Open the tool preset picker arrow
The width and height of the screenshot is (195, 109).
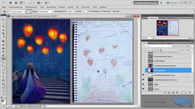pyautogui.click(x=7, y=12)
